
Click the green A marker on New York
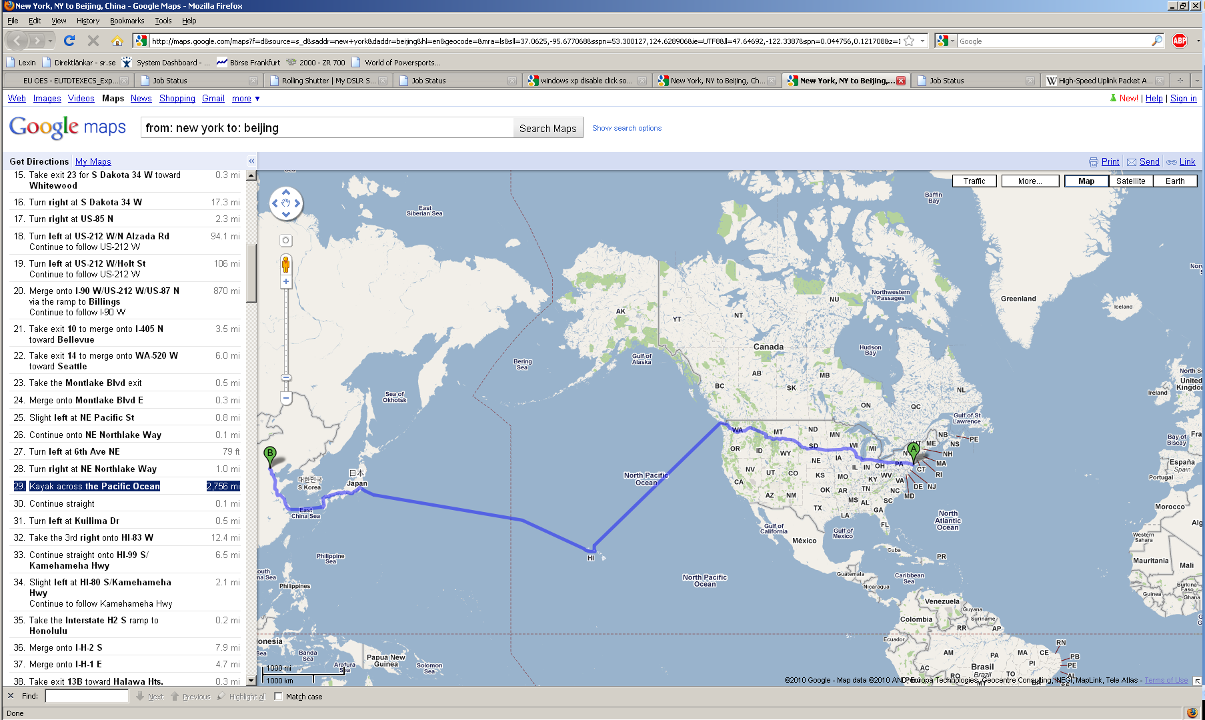pos(914,453)
